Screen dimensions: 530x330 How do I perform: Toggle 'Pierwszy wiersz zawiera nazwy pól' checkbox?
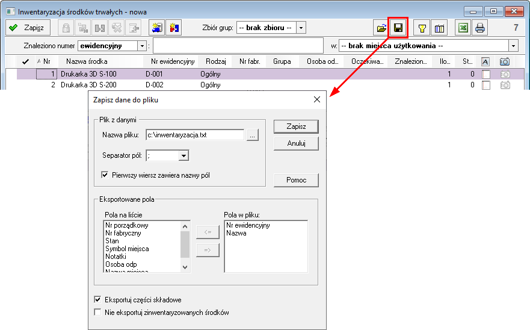coord(106,175)
